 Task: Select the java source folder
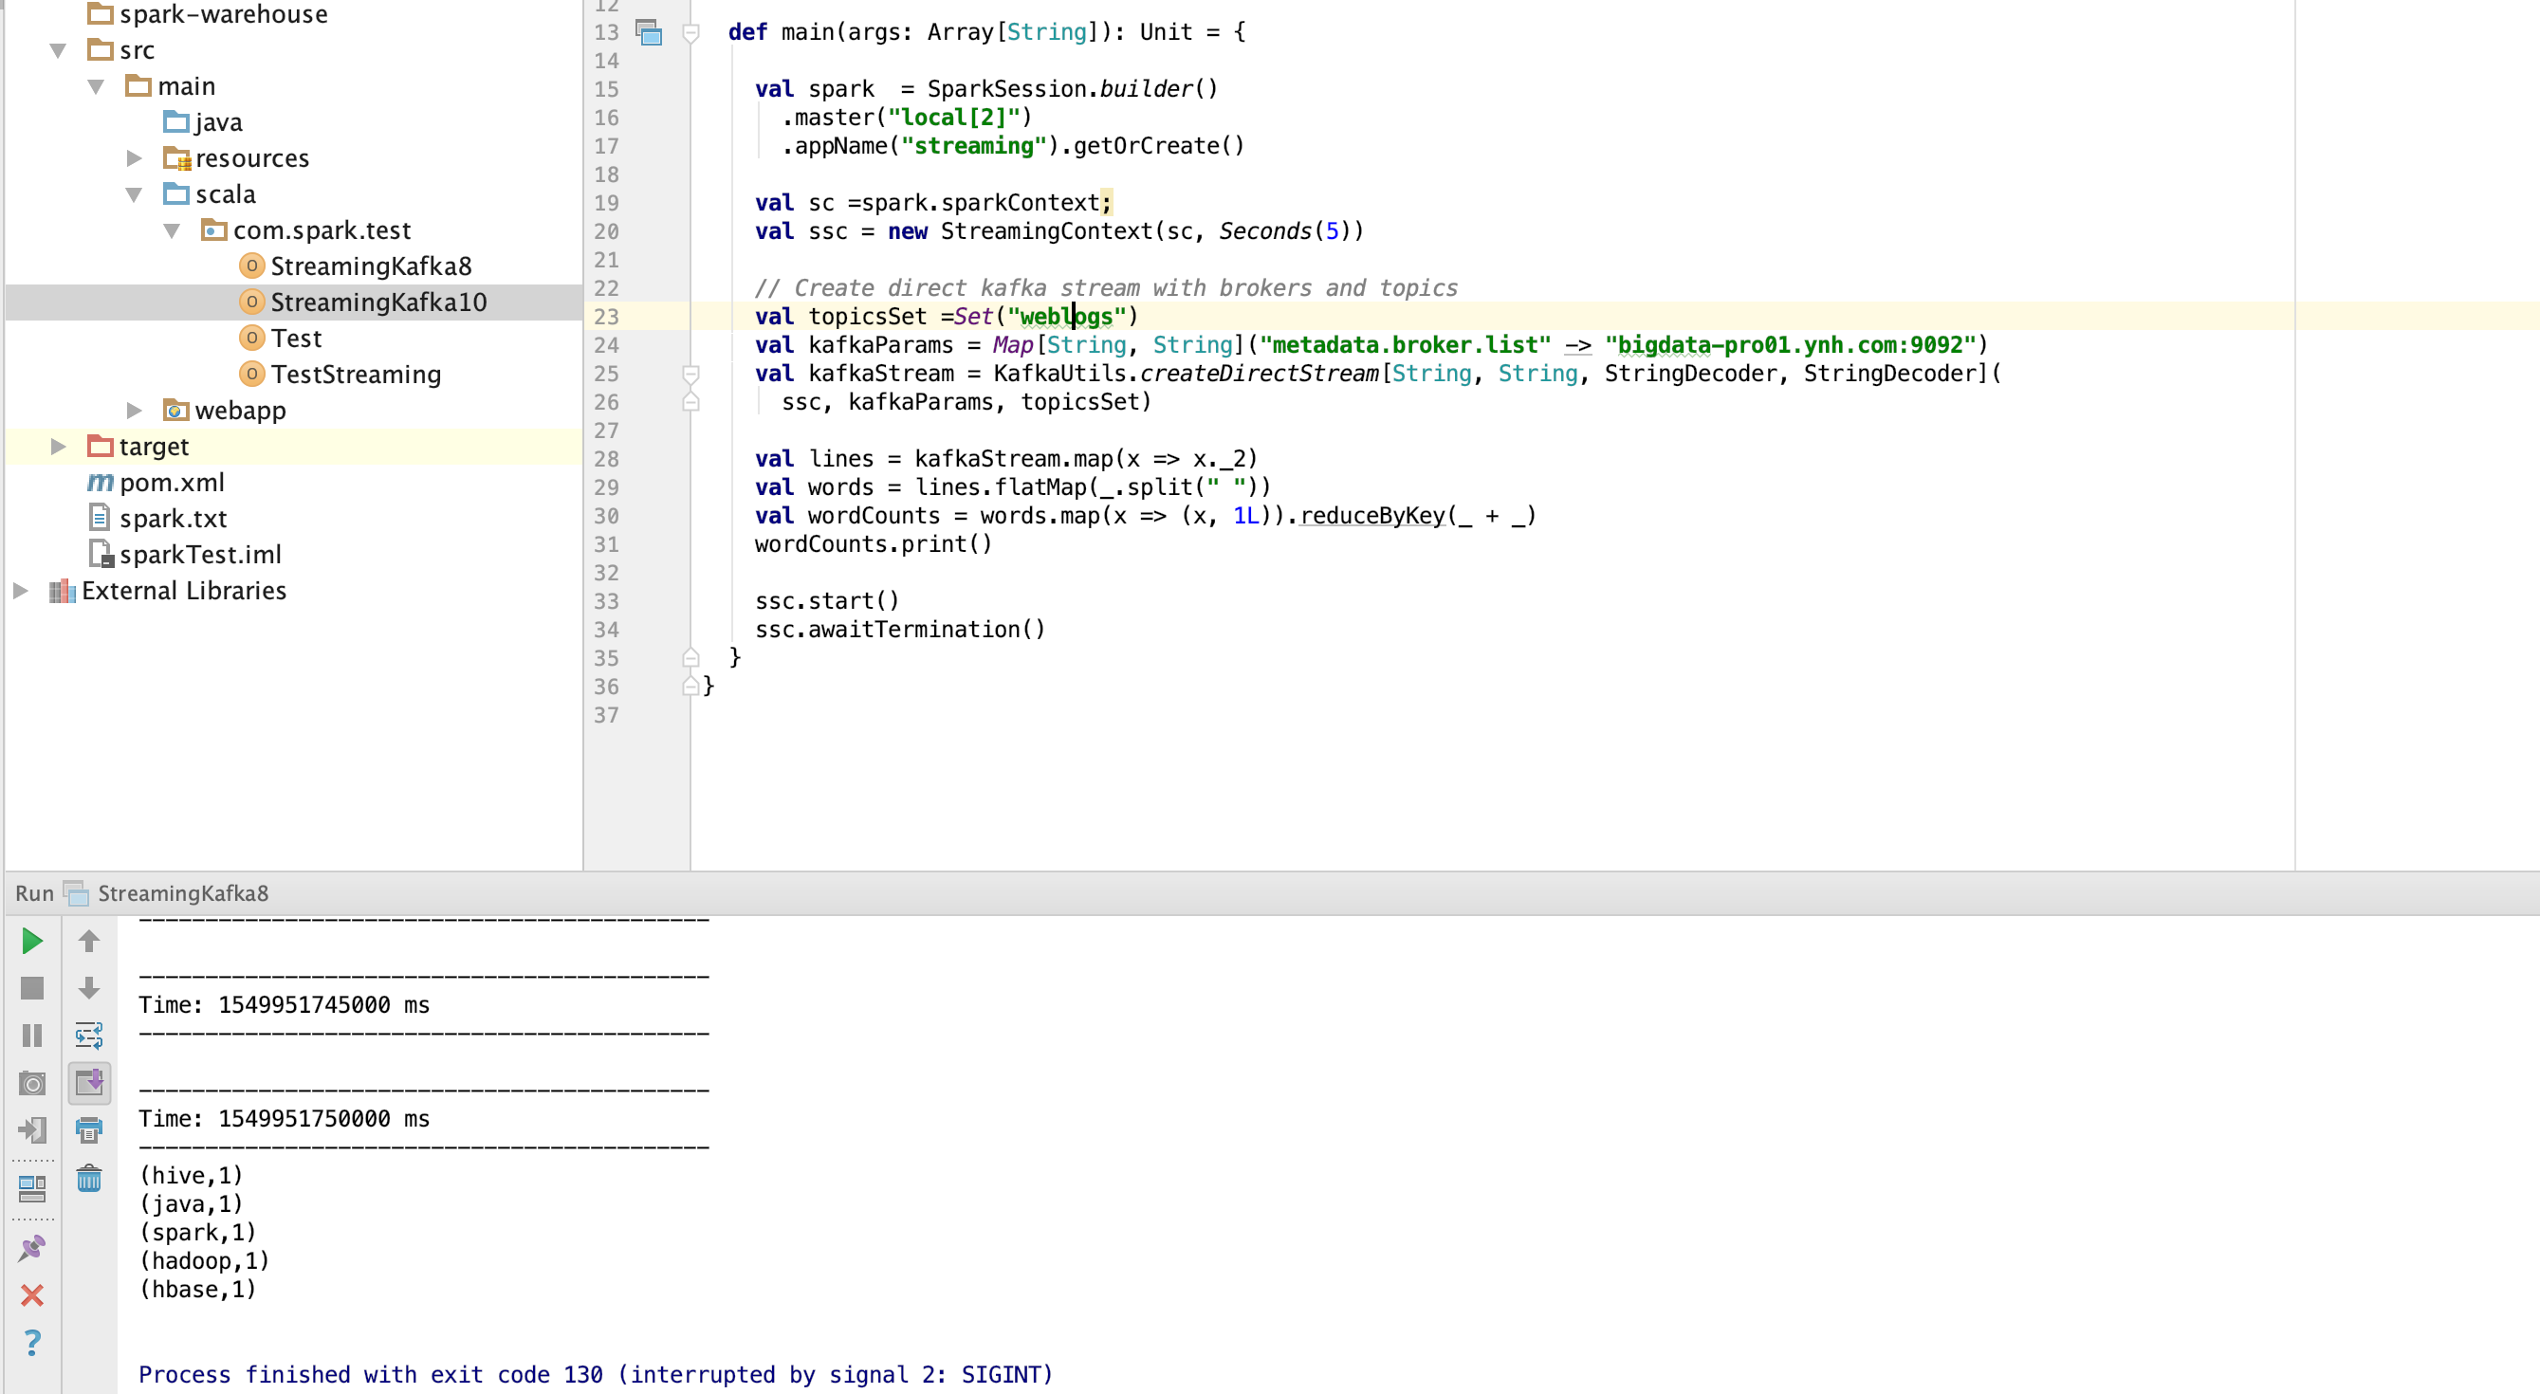(x=203, y=122)
